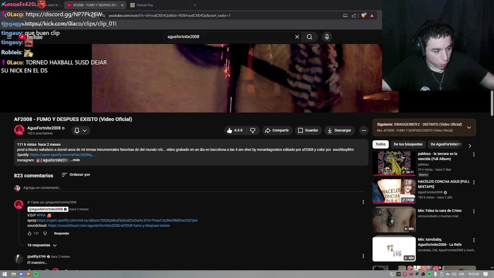
Task: Open pabloxo la tercera es la vencida thumbnail
Action: (394, 163)
